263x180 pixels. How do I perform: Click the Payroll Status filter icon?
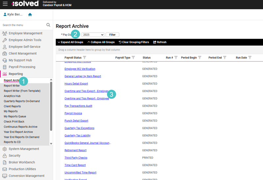coord(85,58)
